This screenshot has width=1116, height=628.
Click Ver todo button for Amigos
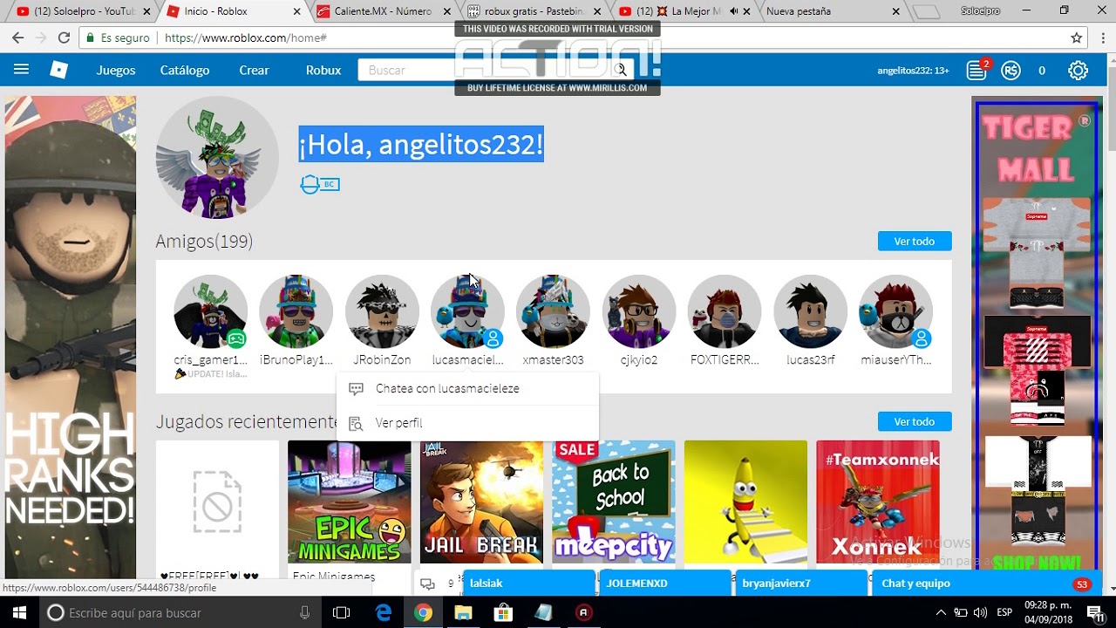(x=915, y=241)
